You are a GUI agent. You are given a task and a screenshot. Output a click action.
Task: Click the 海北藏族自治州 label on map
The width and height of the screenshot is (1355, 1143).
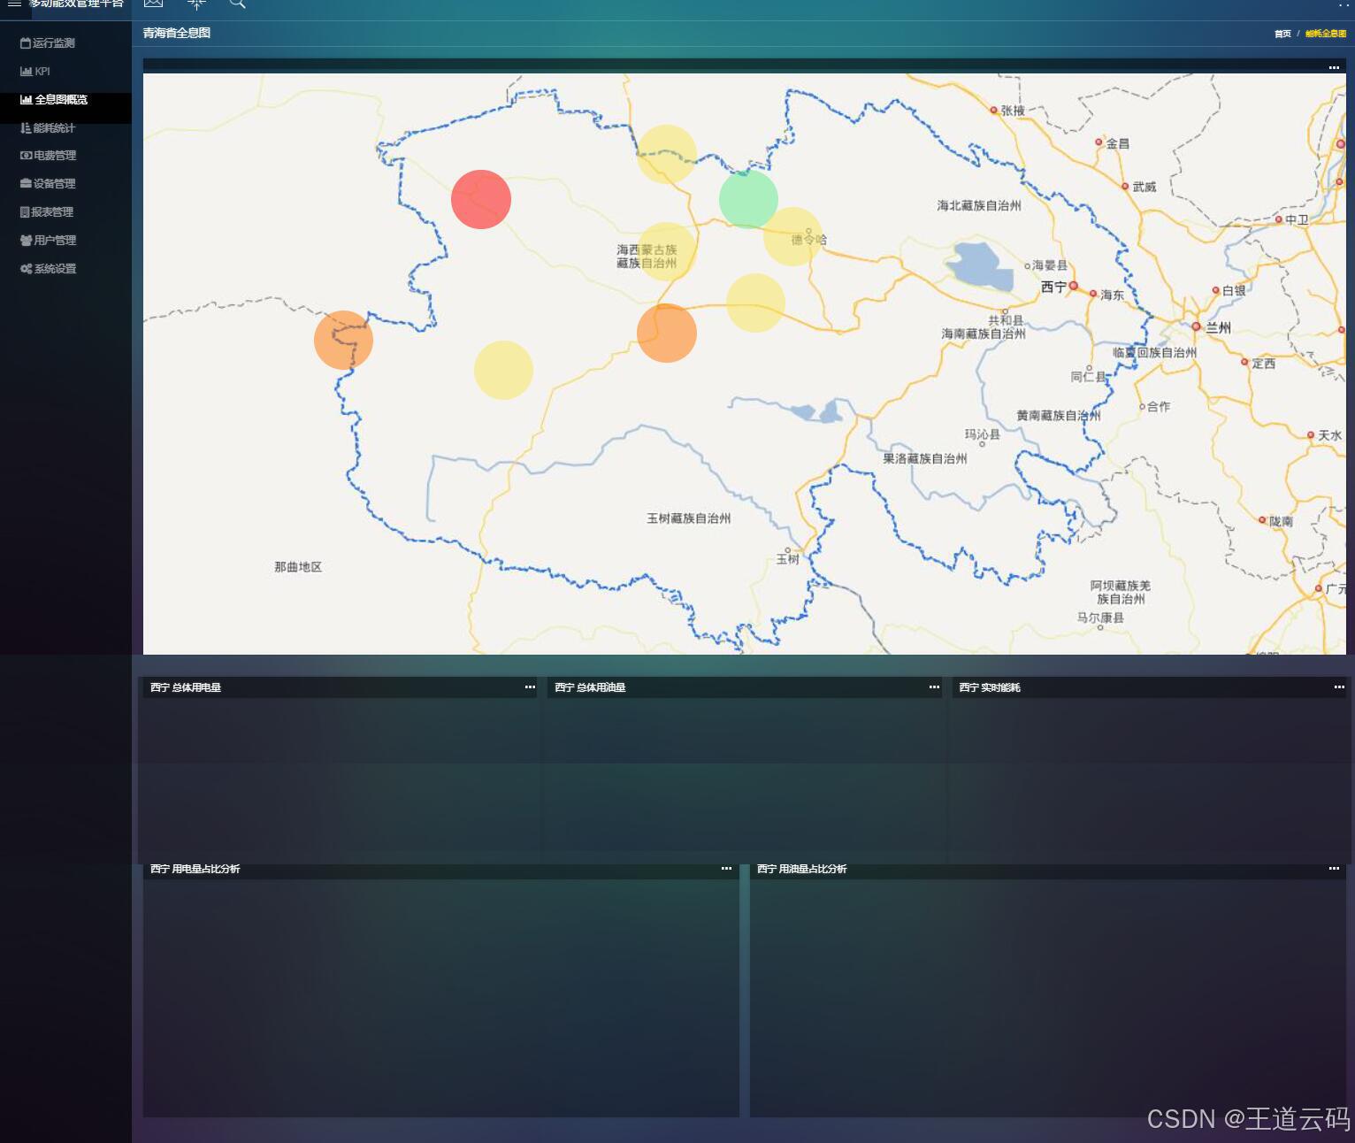(978, 205)
